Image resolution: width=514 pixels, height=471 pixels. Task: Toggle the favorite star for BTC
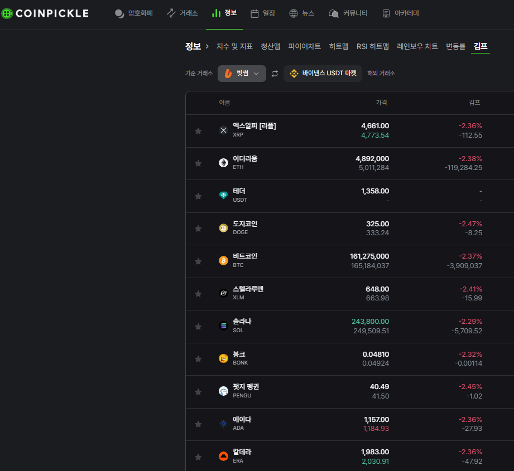198,261
